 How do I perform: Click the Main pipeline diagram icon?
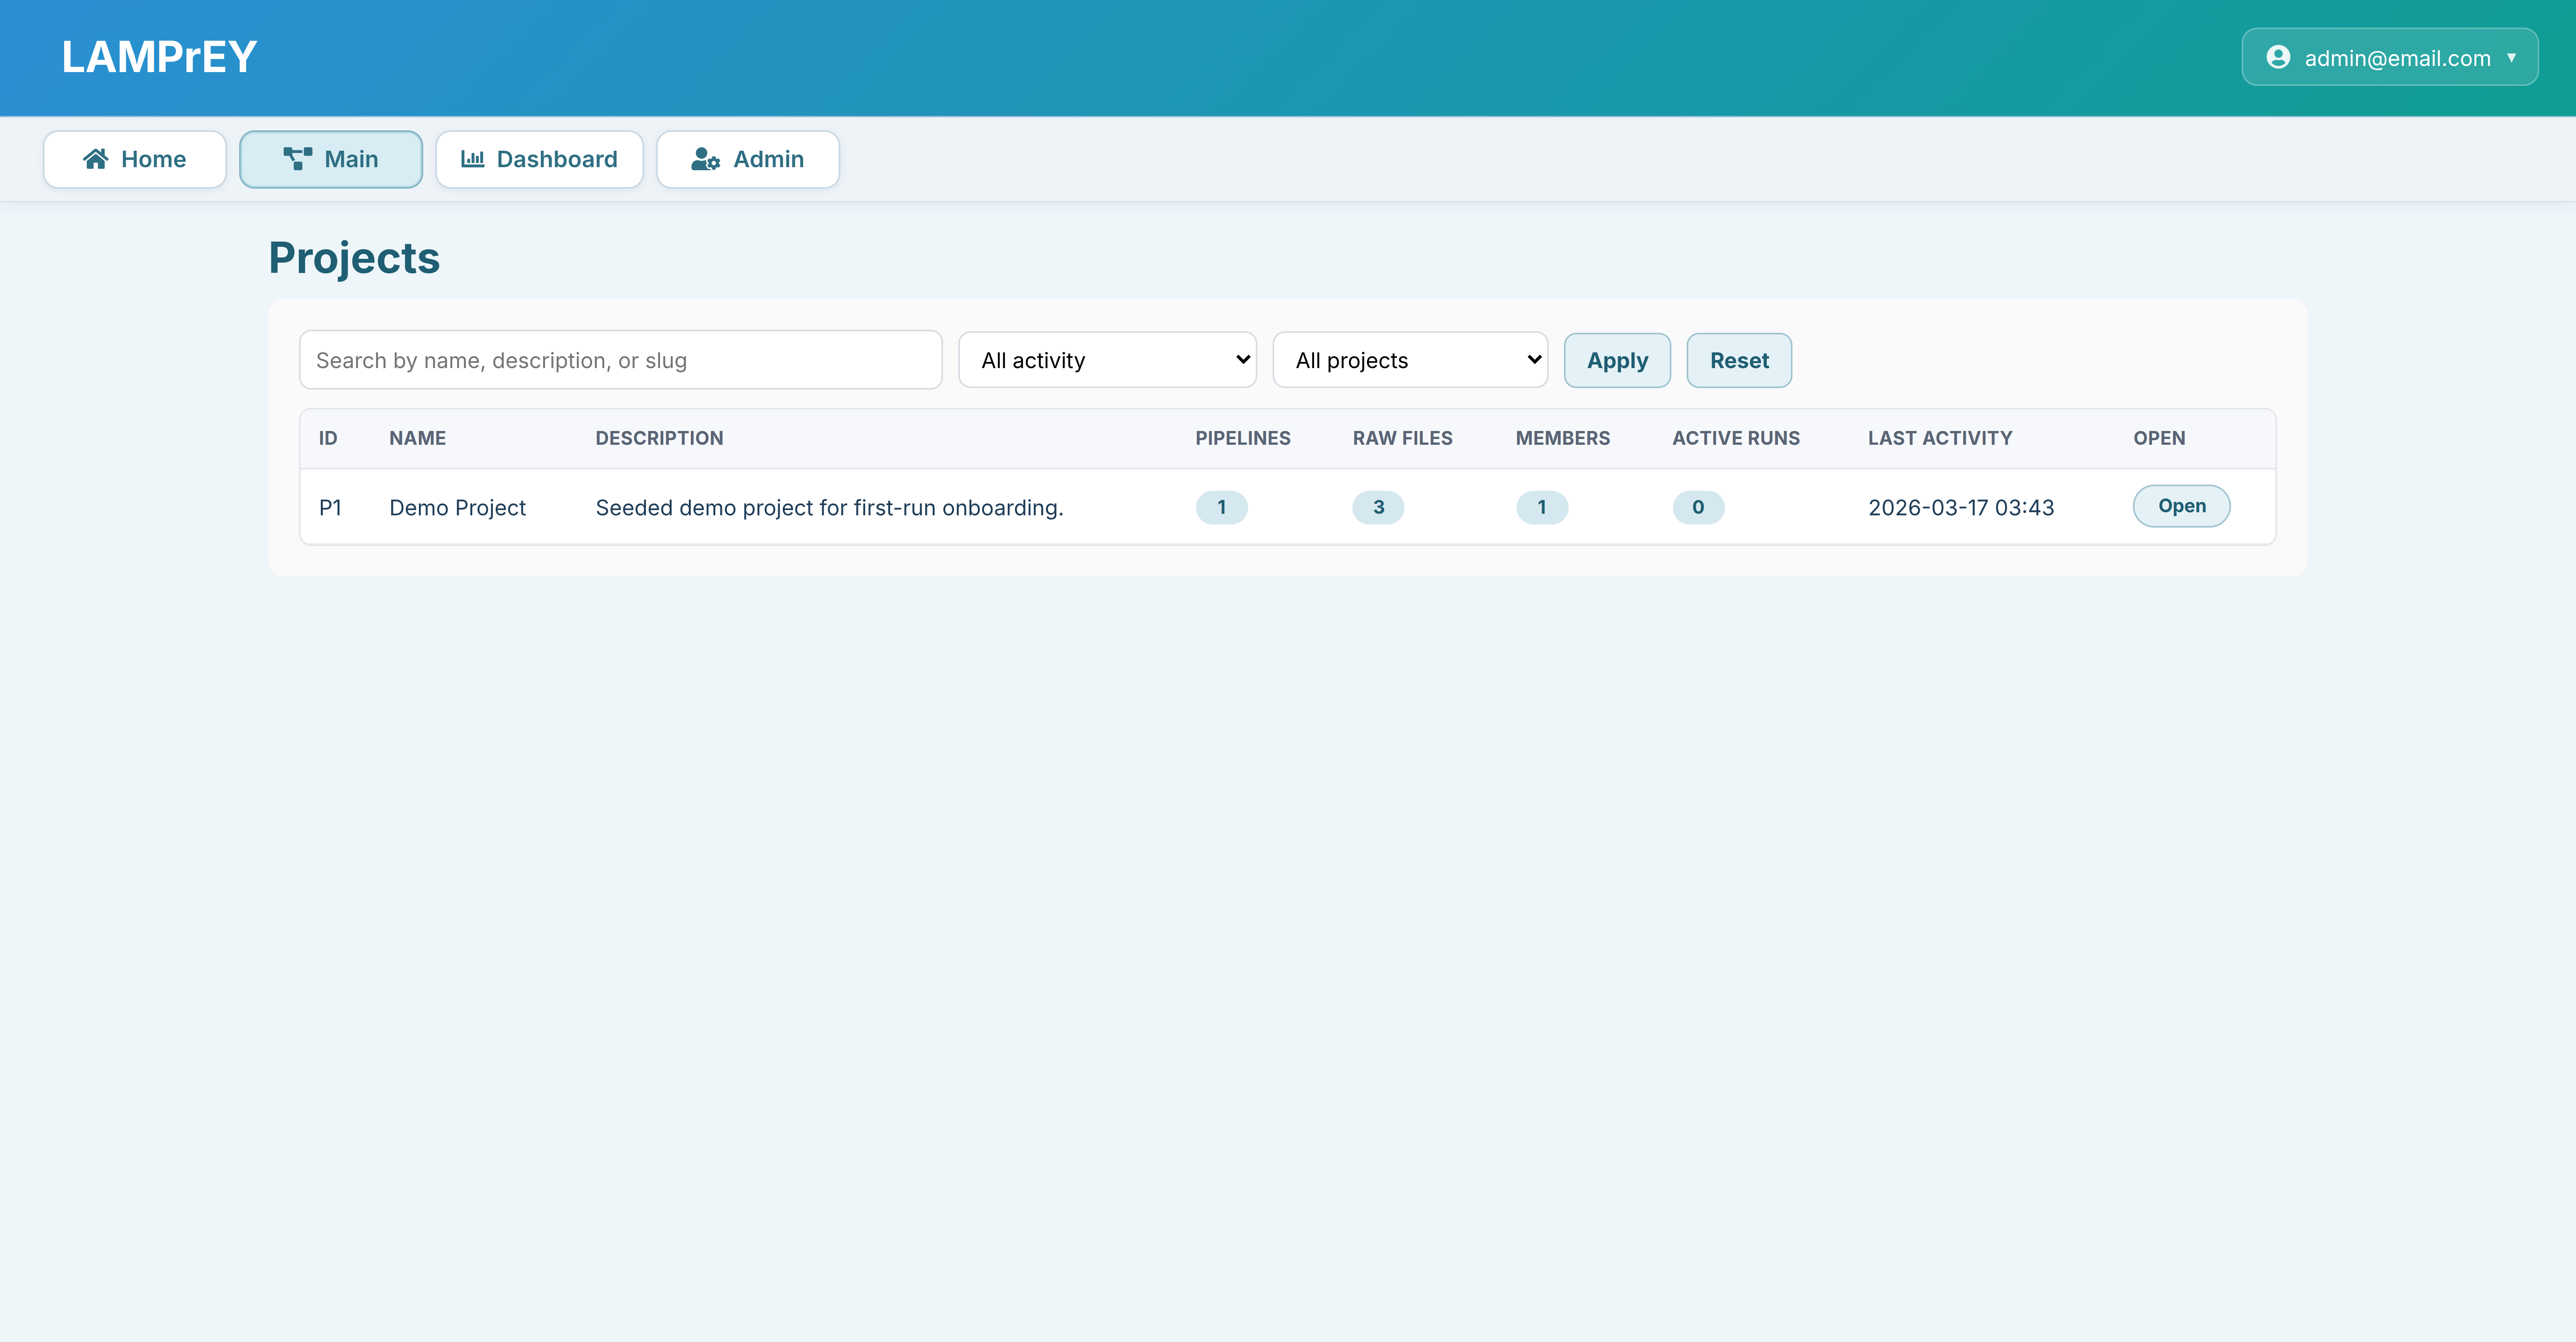point(297,159)
